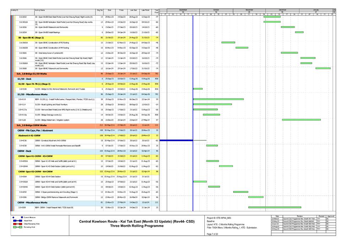356x251 pixels.
Task: Select row 3.9-4292 C-Span post-tensioning and Grouting
Action: (x=57, y=192)
